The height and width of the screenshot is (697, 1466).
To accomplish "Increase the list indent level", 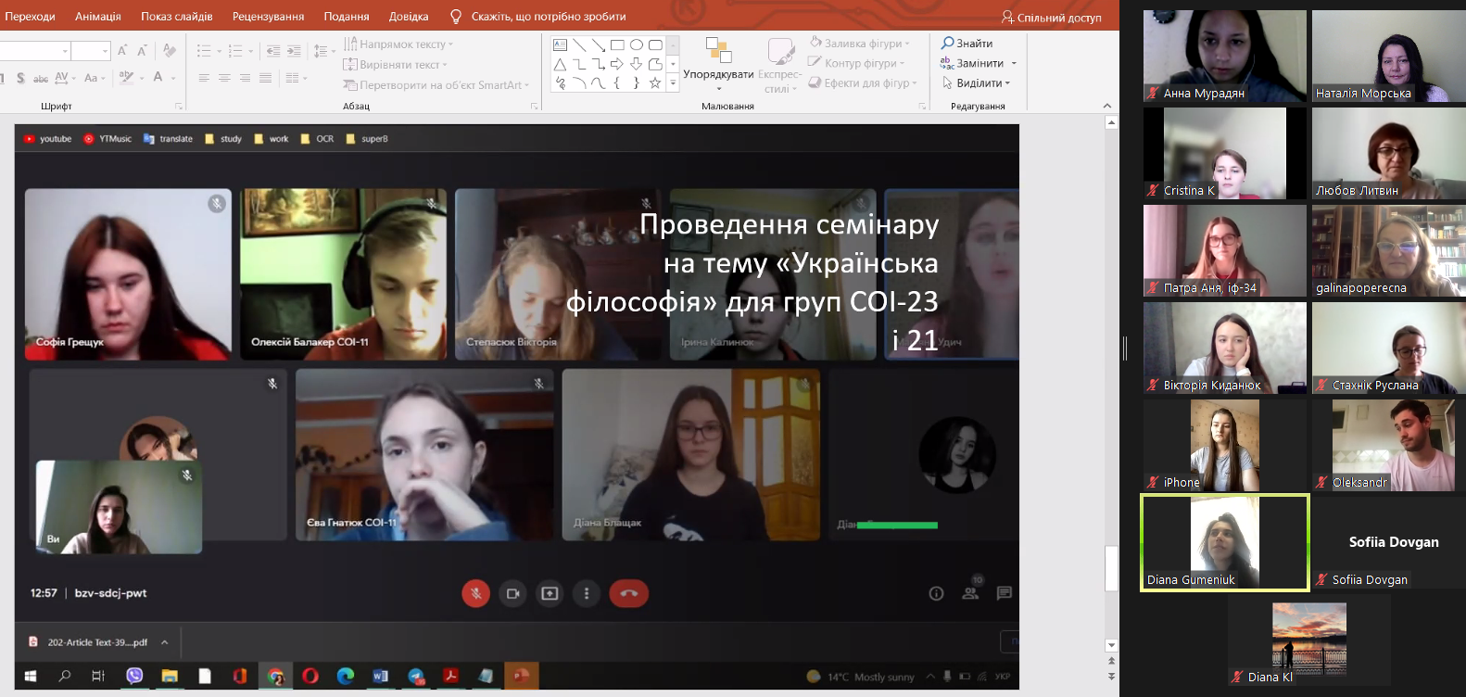I will 294,51.
